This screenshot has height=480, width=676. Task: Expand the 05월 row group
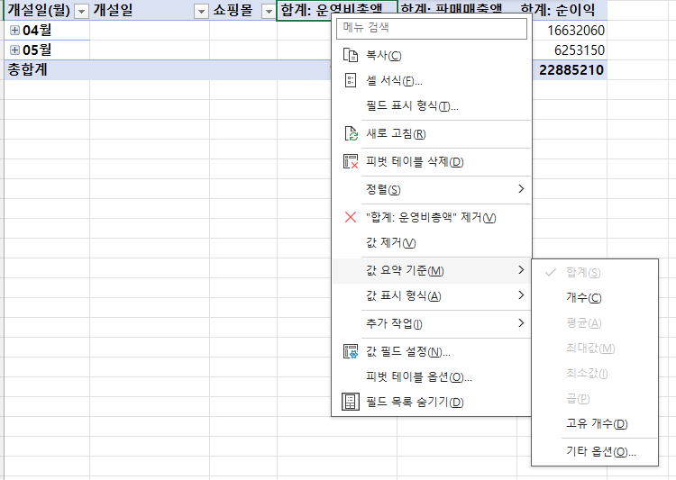(14, 50)
